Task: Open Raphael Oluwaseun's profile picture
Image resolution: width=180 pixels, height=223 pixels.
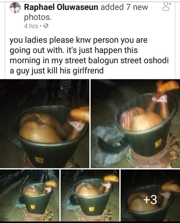Action: pos(15,8)
